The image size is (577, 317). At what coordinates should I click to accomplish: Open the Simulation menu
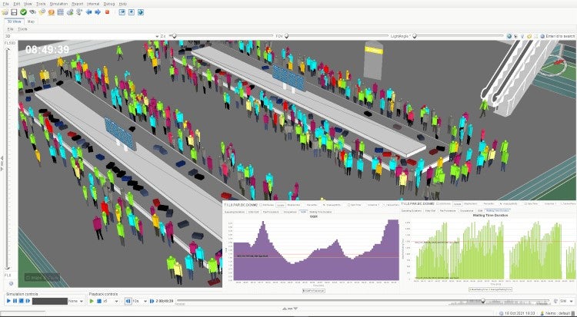[58, 4]
